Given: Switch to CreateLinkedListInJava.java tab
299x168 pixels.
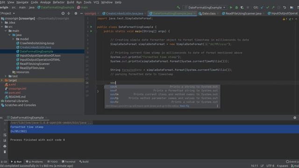Looking at the screenshot, I should [124, 14].
